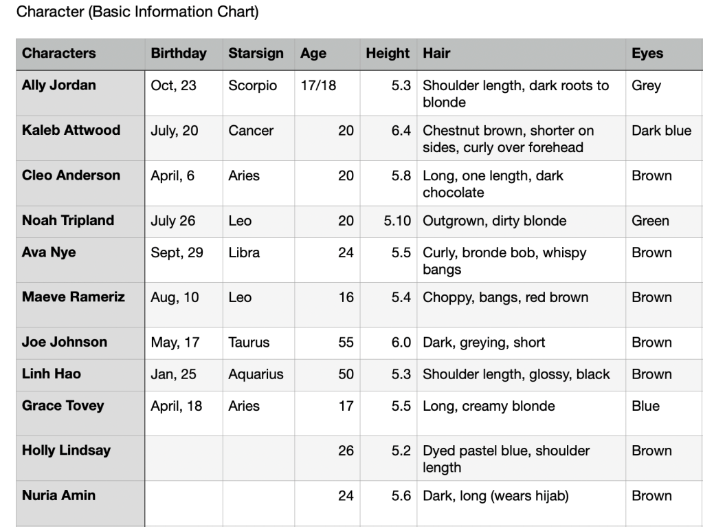Select the Birthday column header
703x527 pixels.
pyautogui.click(x=179, y=54)
